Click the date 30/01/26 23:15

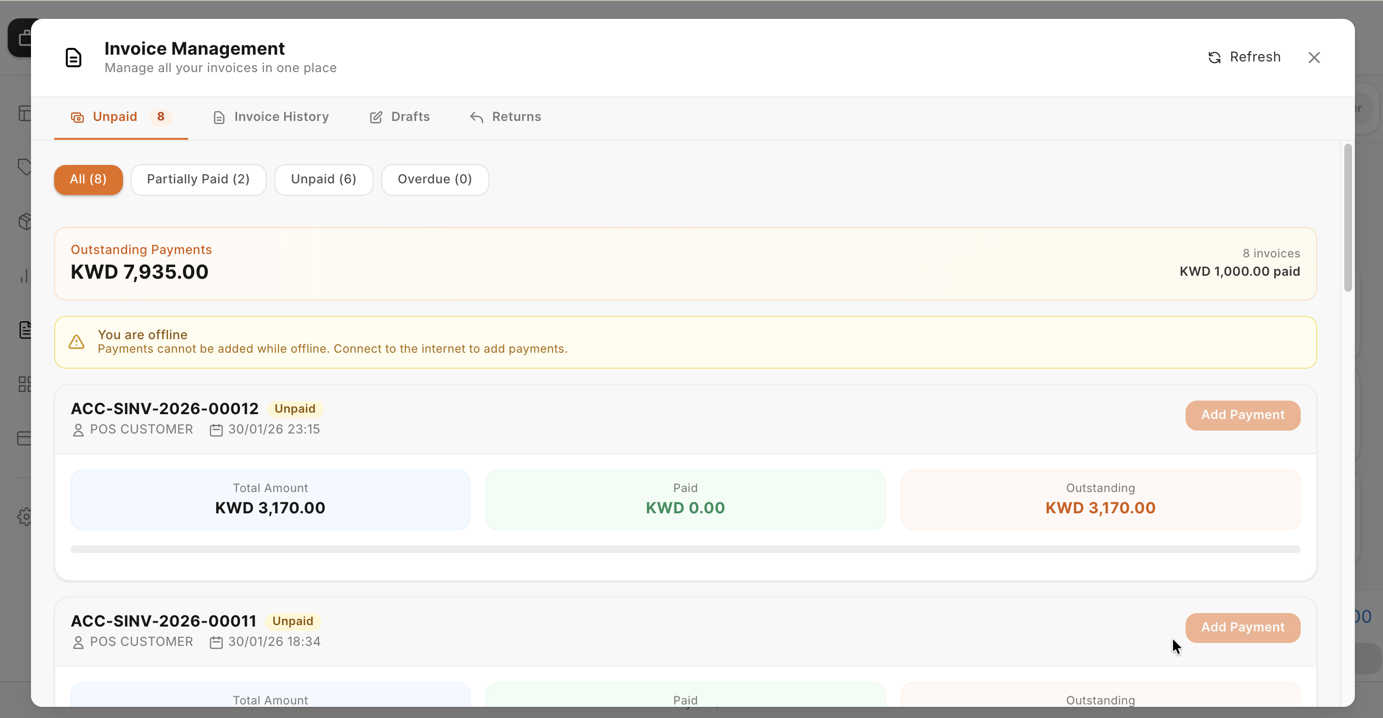pyautogui.click(x=274, y=430)
